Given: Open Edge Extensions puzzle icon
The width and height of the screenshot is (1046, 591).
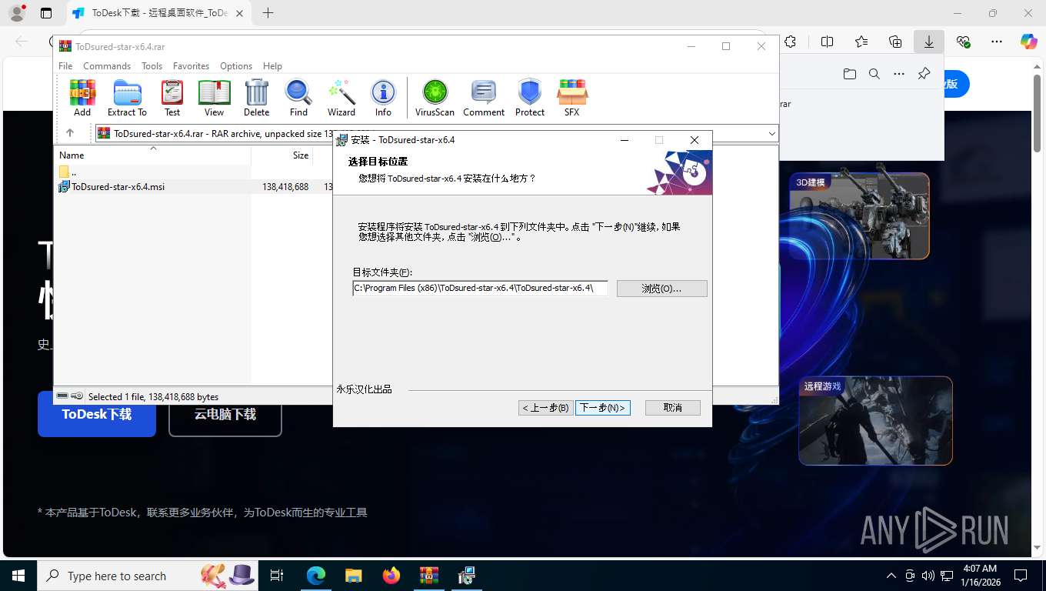Looking at the screenshot, I should click(x=790, y=42).
